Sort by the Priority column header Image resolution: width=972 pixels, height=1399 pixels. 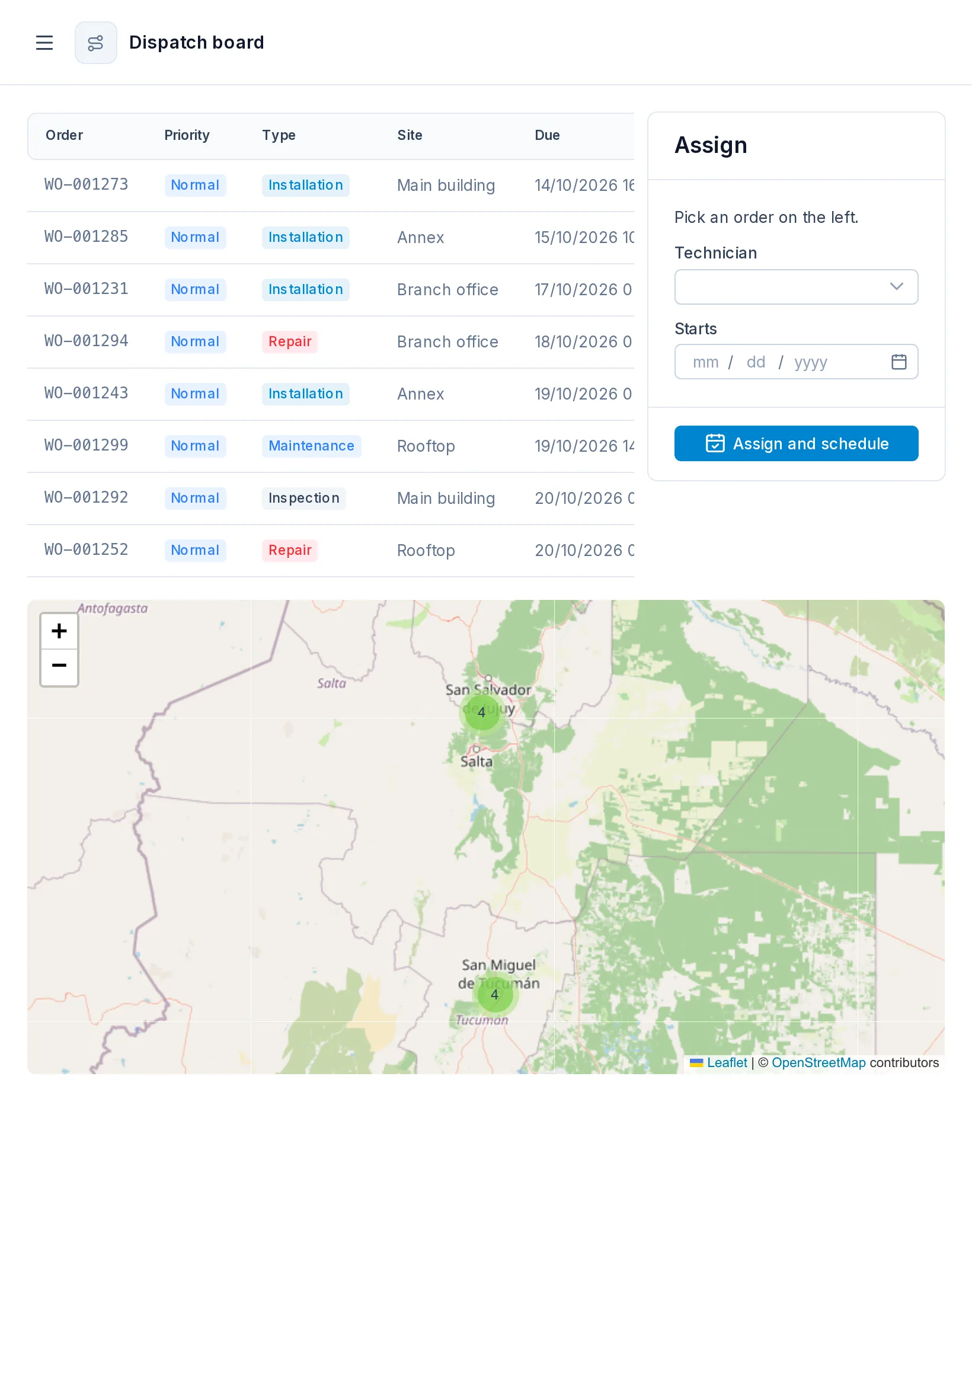click(187, 135)
